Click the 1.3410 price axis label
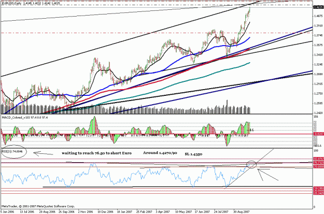 (x=318, y=55)
